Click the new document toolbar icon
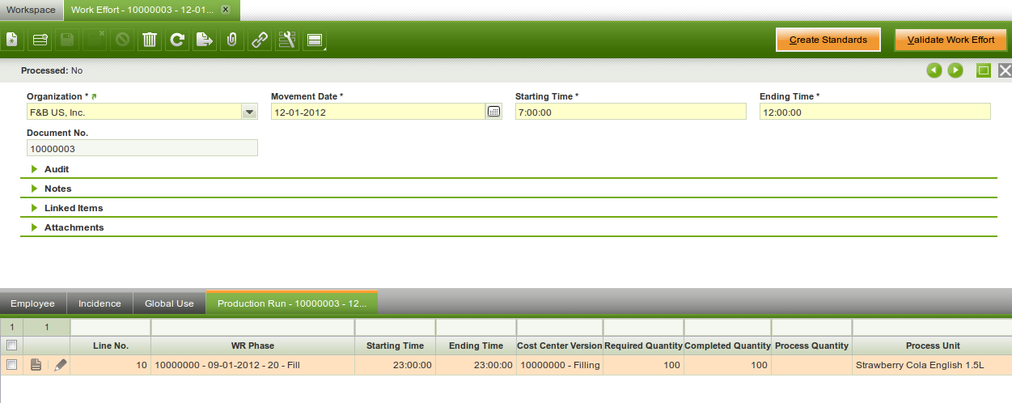 point(12,40)
